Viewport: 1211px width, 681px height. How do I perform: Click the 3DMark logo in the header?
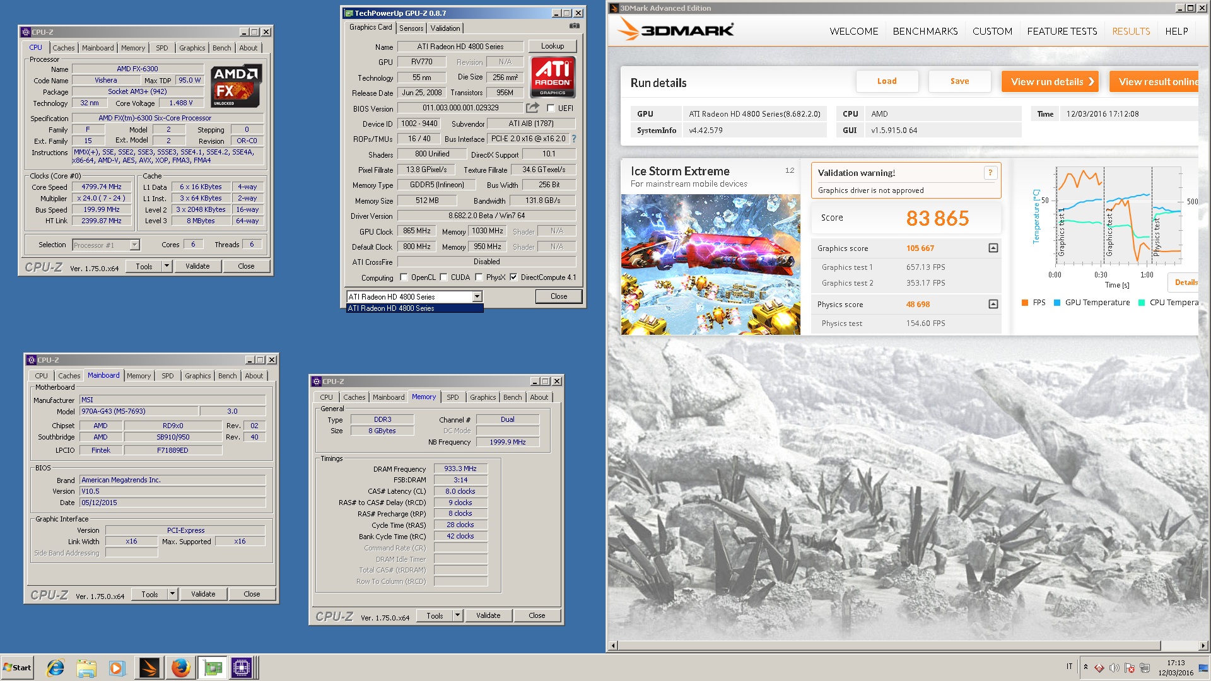676,30
